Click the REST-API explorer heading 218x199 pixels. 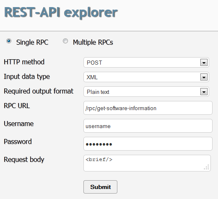point(61,13)
